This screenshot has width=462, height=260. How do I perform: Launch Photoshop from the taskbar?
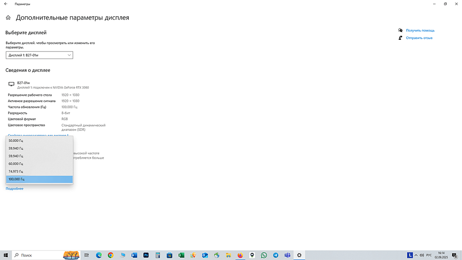pyautogui.click(x=146, y=255)
